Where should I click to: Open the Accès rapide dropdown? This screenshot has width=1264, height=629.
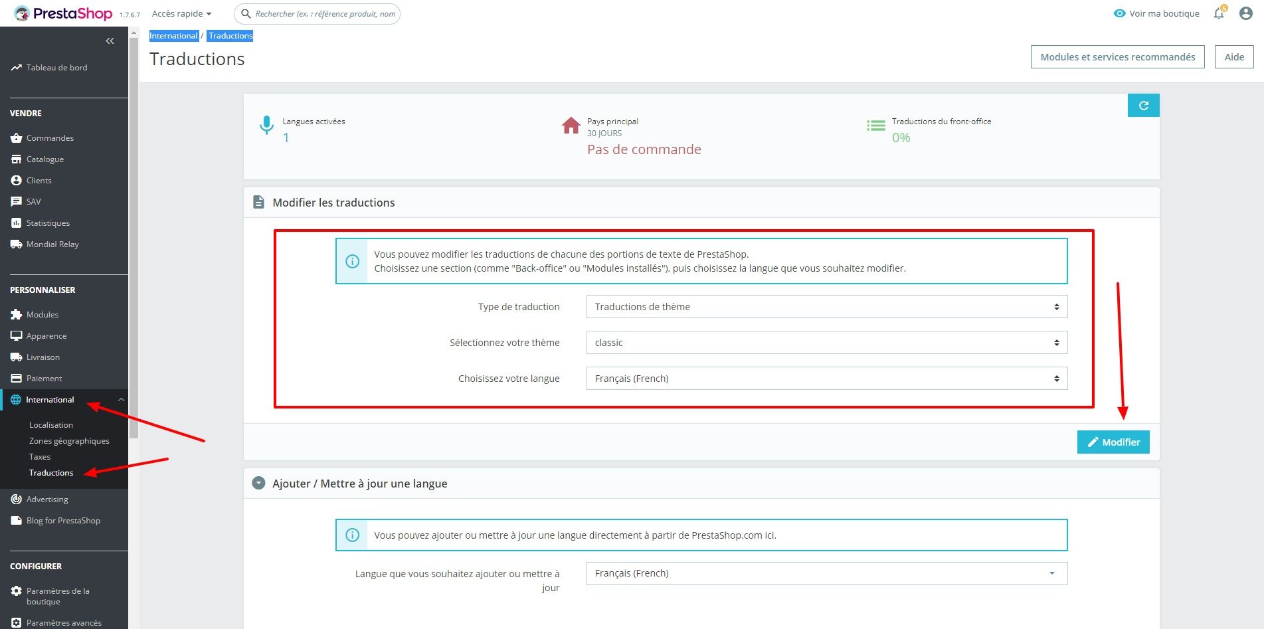(x=182, y=13)
